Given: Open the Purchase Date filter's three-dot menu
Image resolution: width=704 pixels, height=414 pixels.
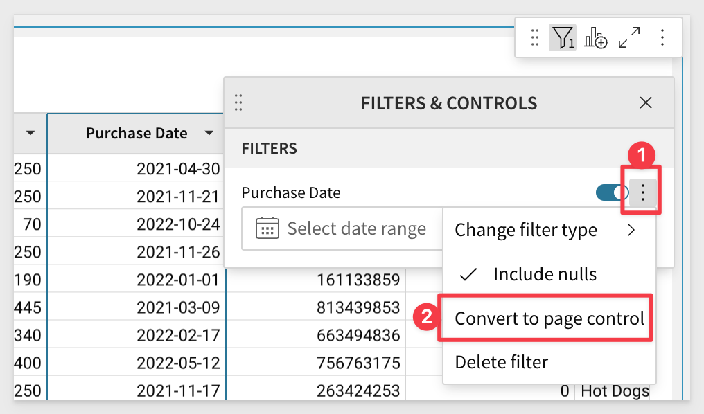Looking at the screenshot, I should click(x=644, y=193).
